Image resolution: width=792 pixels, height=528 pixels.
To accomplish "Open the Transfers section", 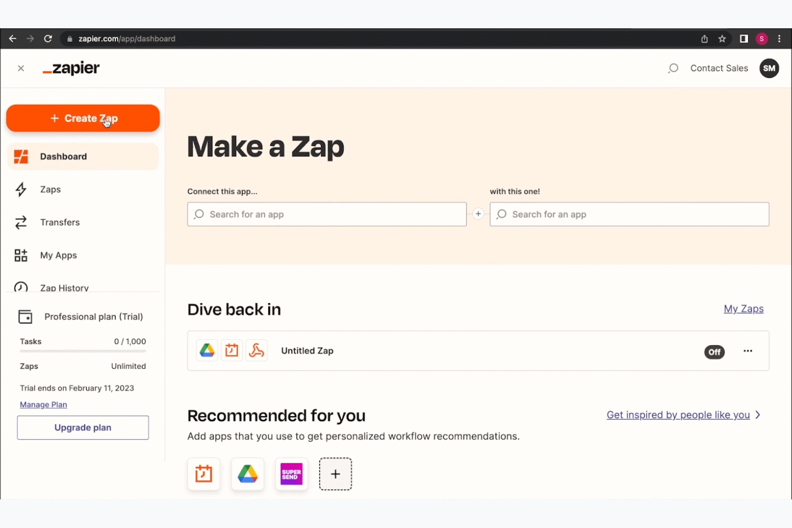I will [59, 223].
